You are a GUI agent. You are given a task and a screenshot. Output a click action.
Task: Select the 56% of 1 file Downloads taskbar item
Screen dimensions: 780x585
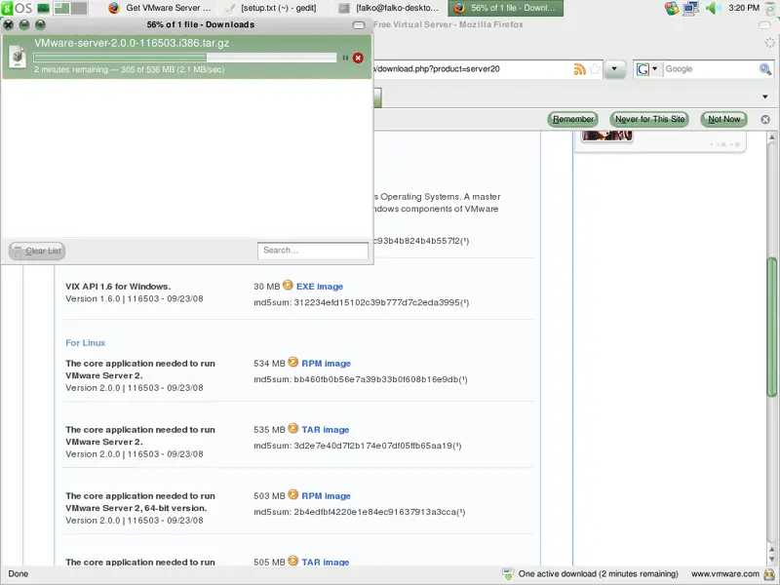point(505,8)
